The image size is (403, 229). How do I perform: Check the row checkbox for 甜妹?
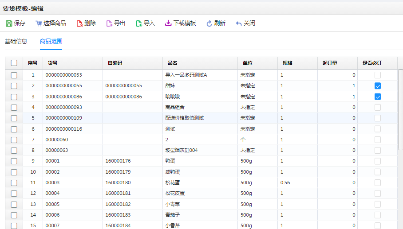14,86
